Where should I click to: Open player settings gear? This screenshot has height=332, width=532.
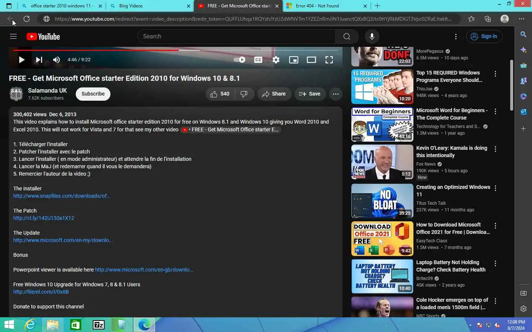(x=276, y=60)
